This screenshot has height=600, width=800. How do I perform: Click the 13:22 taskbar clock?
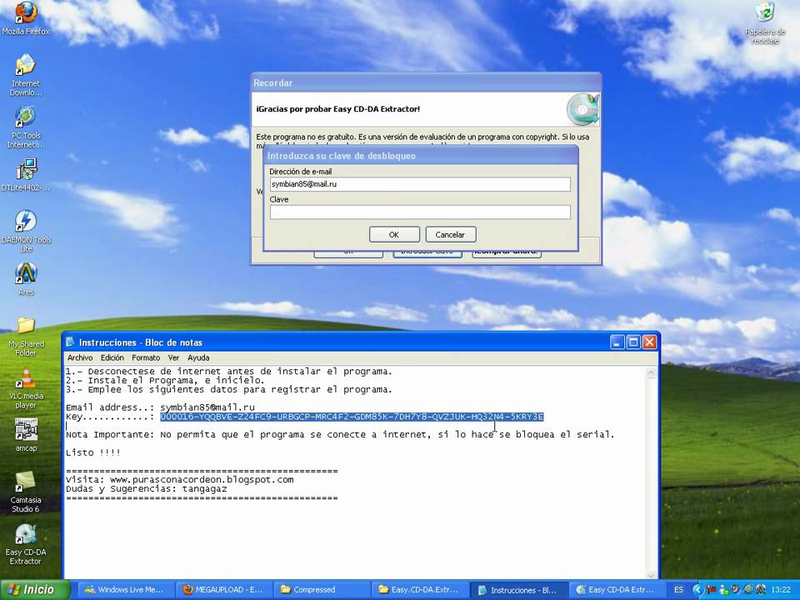click(x=781, y=590)
